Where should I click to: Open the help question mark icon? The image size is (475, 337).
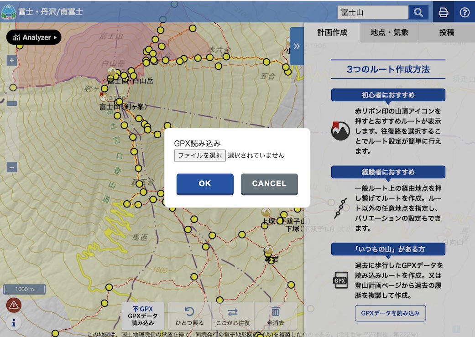coord(465,12)
